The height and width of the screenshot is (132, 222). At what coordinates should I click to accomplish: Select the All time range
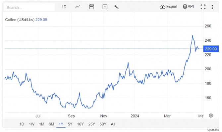[x=113, y=124]
